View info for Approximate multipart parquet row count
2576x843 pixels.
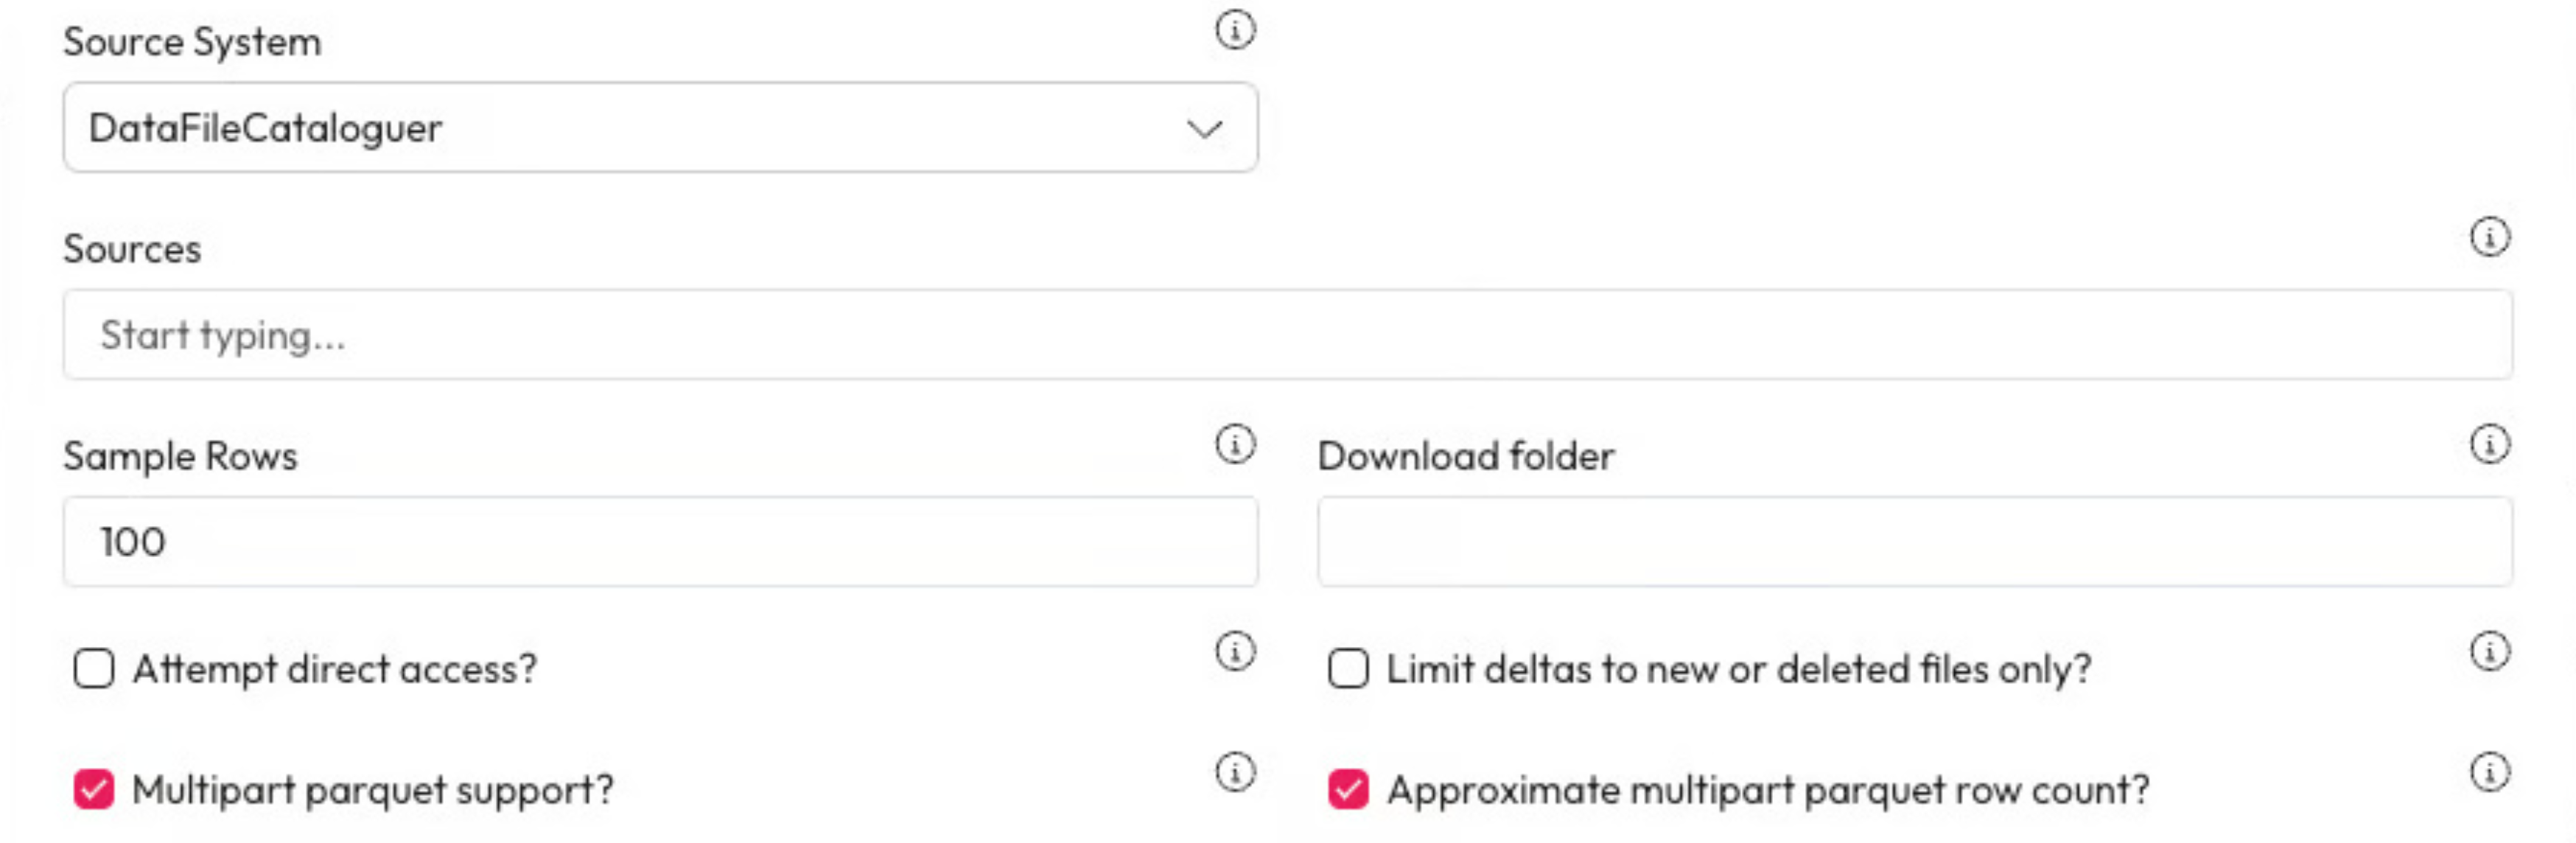(x=2489, y=772)
